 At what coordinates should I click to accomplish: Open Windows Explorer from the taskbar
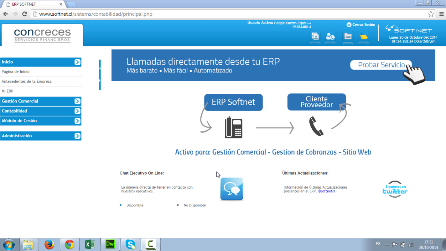click(28, 244)
